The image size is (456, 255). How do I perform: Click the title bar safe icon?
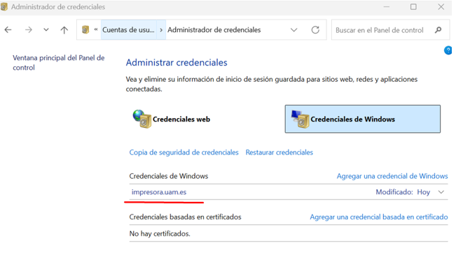(x=4, y=7)
